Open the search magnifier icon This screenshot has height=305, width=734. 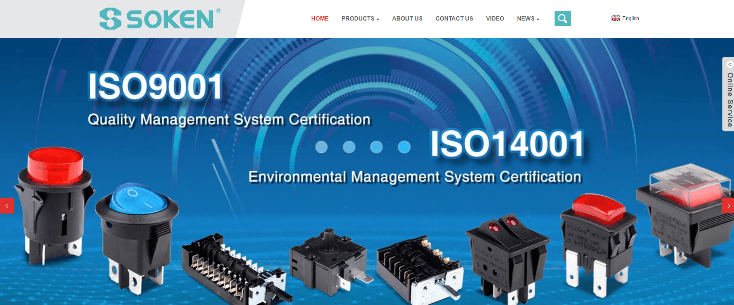tap(562, 19)
